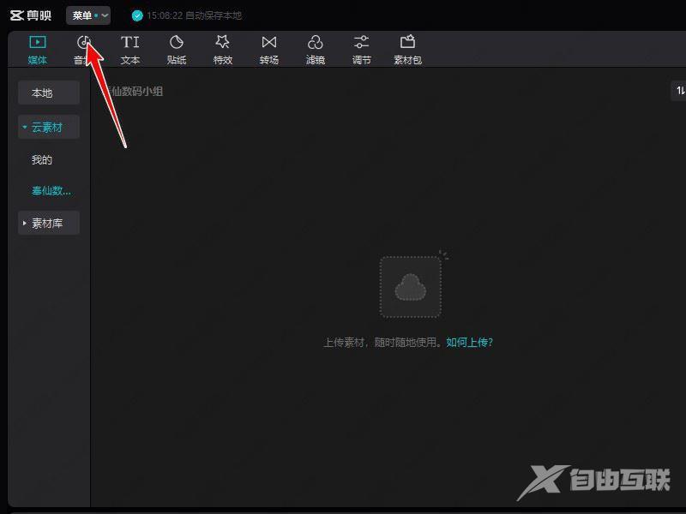Open the audio tab with music note icon
The image size is (686, 514).
click(x=83, y=50)
